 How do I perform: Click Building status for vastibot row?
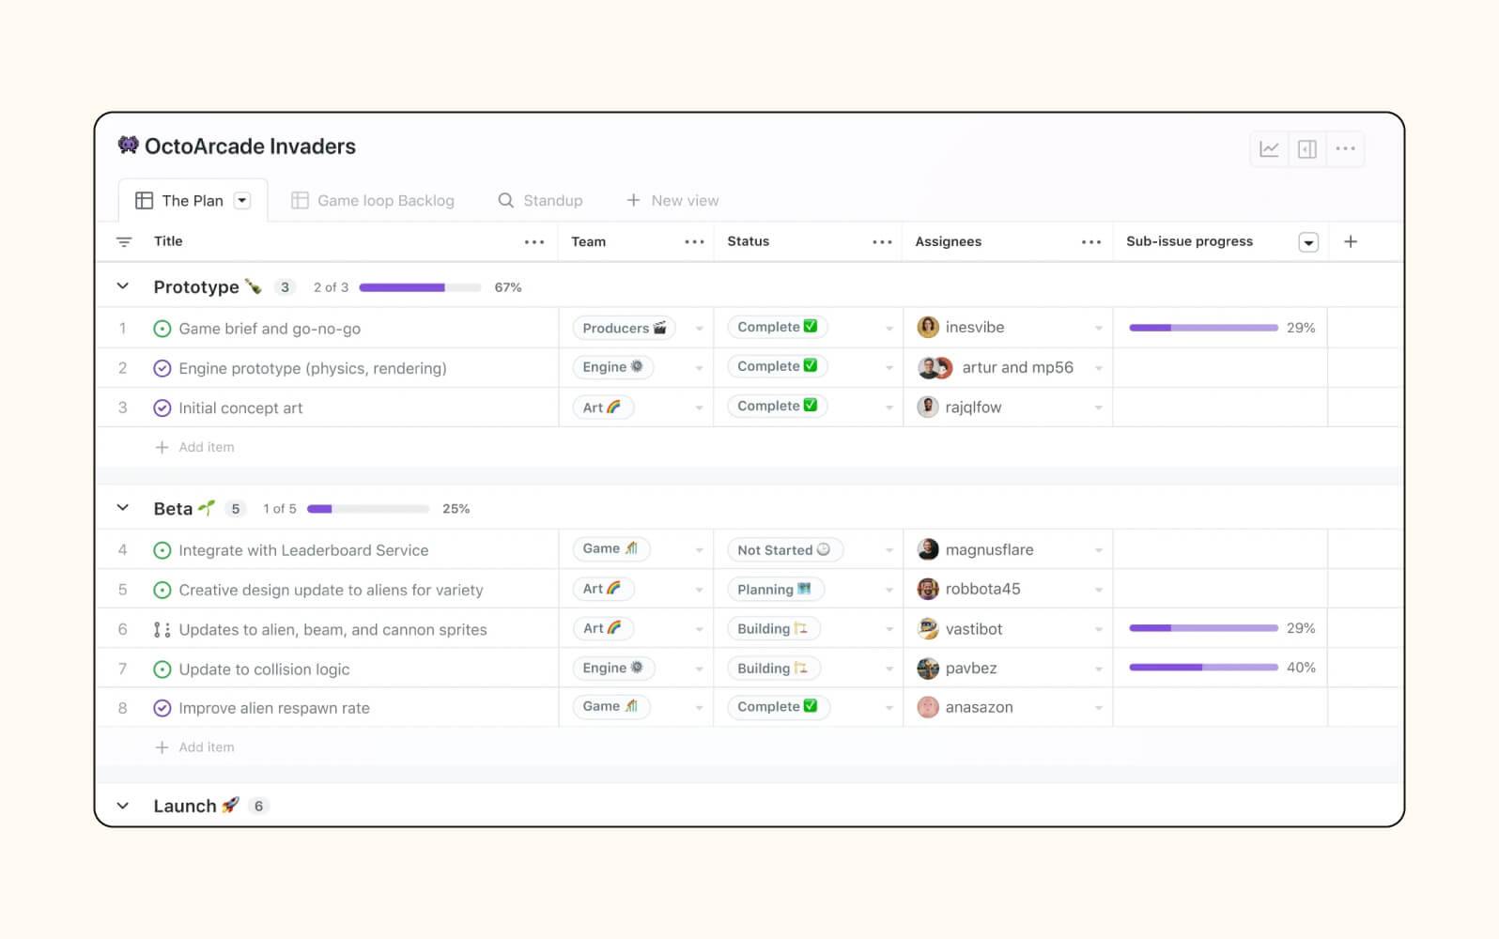point(774,628)
